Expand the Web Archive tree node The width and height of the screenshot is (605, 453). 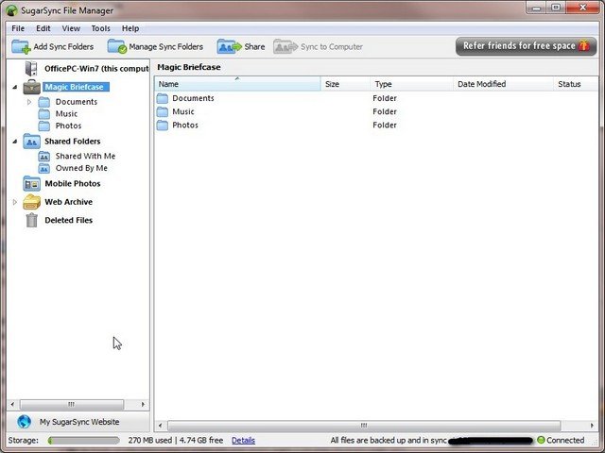tap(15, 202)
